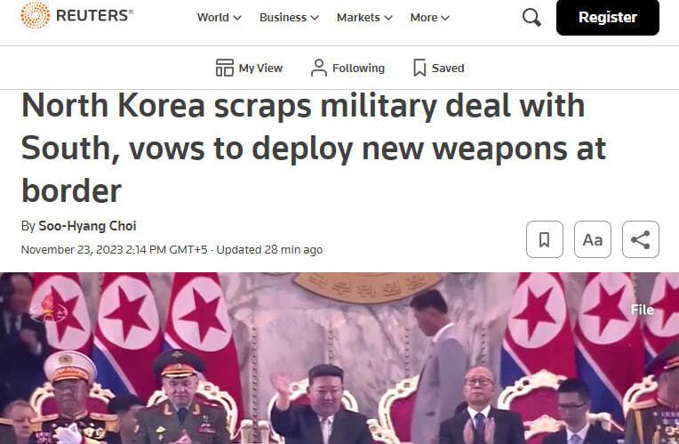This screenshot has width=679, height=444.
Task: Click the North Korea article headline
Action: [314, 149]
